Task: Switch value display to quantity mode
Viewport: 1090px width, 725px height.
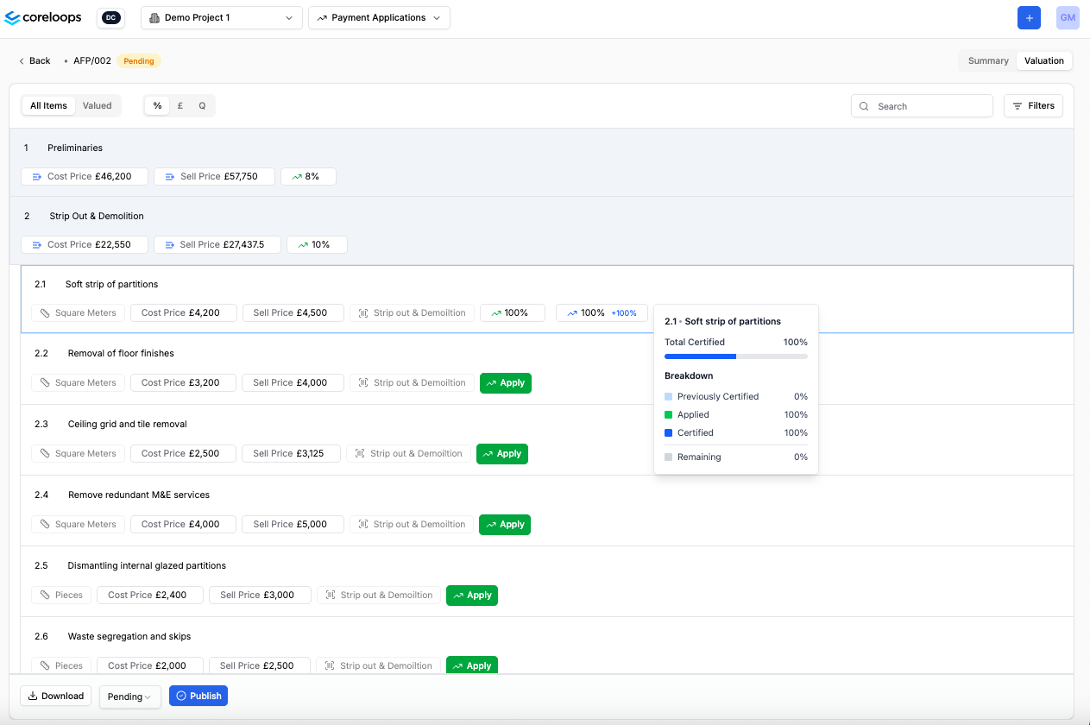Action: pos(202,106)
